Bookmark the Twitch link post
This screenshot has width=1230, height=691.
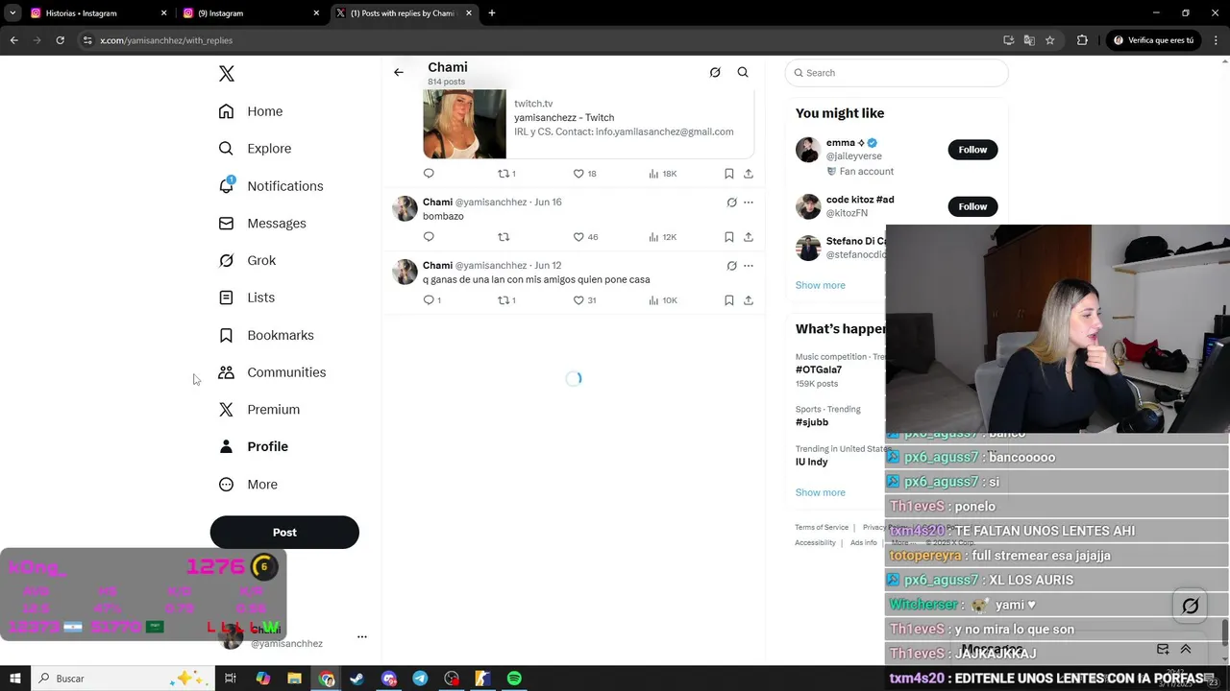point(729,174)
